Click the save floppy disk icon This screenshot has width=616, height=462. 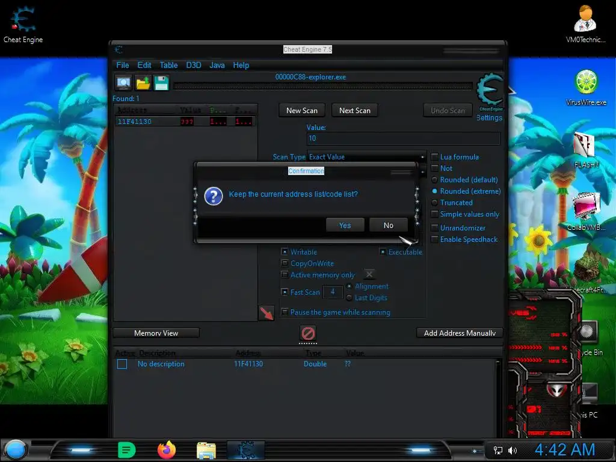point(161,83)
